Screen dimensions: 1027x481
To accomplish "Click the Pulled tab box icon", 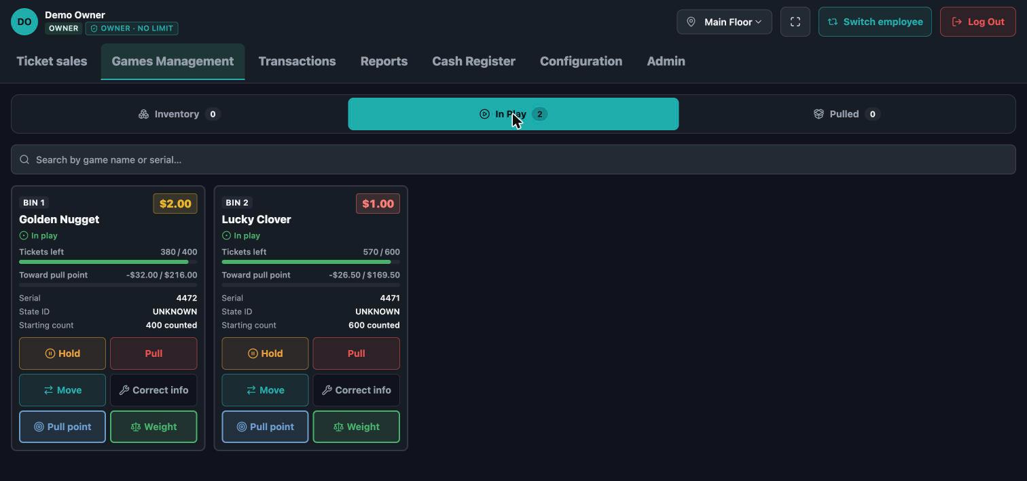I will tap(818, 114).
